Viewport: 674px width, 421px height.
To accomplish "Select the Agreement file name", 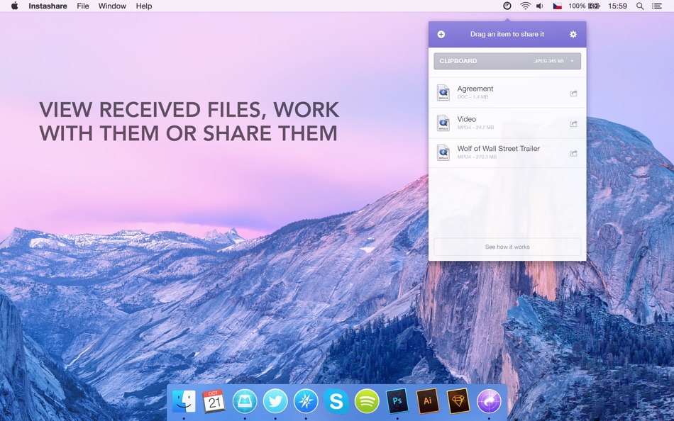I will 475,89.
